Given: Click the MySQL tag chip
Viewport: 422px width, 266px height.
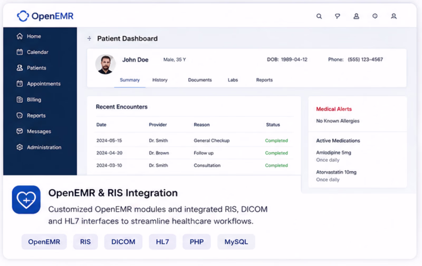Looking at the screenshot, I should click(236, 242).
